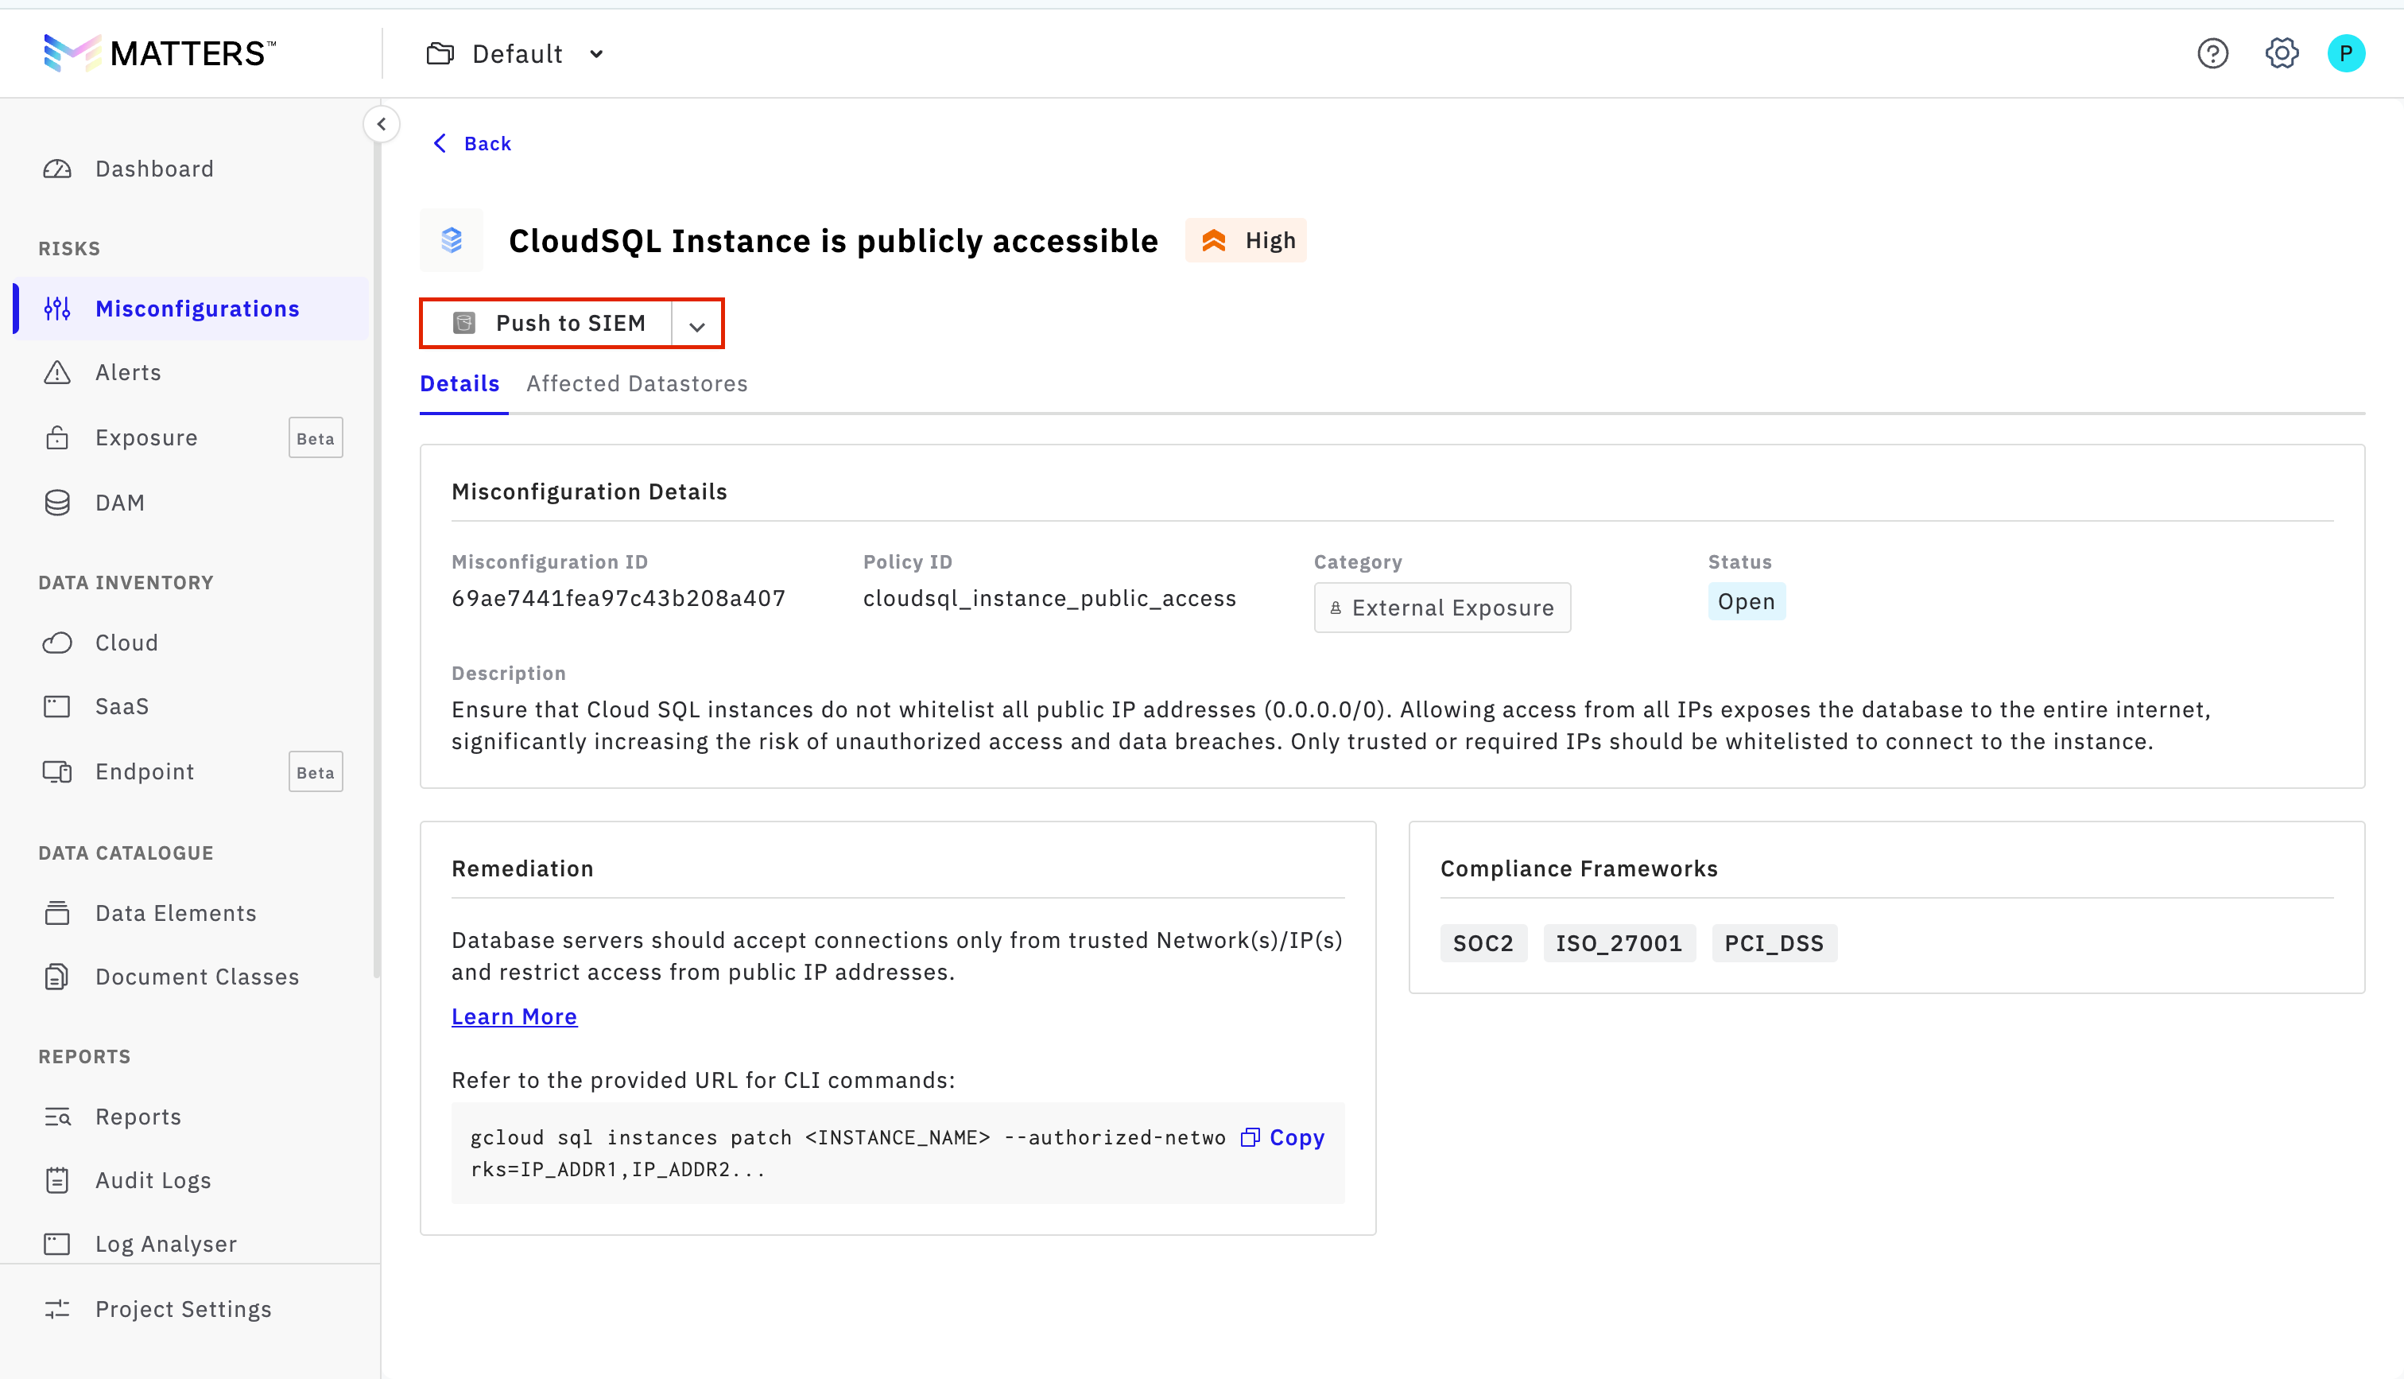Screen dimensions: 2404x1379
Task: Open Misconfigurations in the sidebar
Action: click(197, 309)
